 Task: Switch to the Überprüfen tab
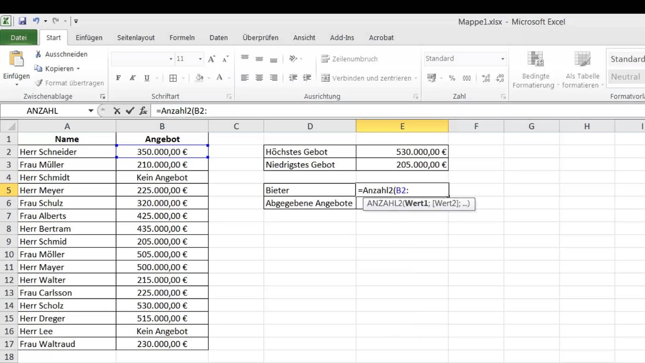(262, 38)
